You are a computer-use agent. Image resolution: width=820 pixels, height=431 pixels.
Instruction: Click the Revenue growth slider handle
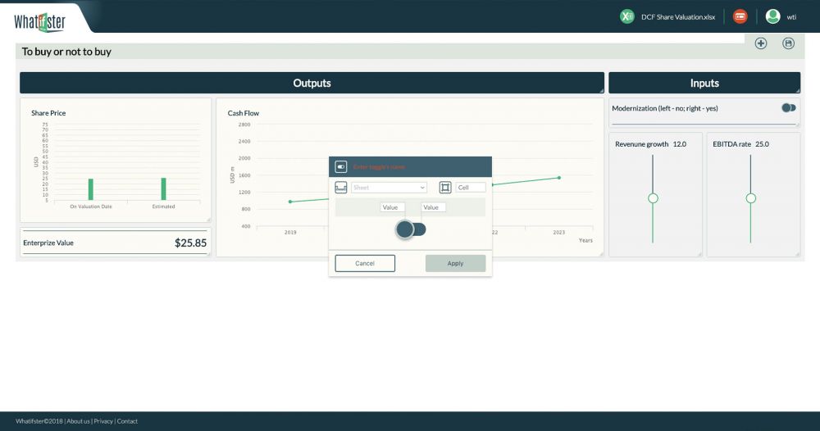pos(653,198)
